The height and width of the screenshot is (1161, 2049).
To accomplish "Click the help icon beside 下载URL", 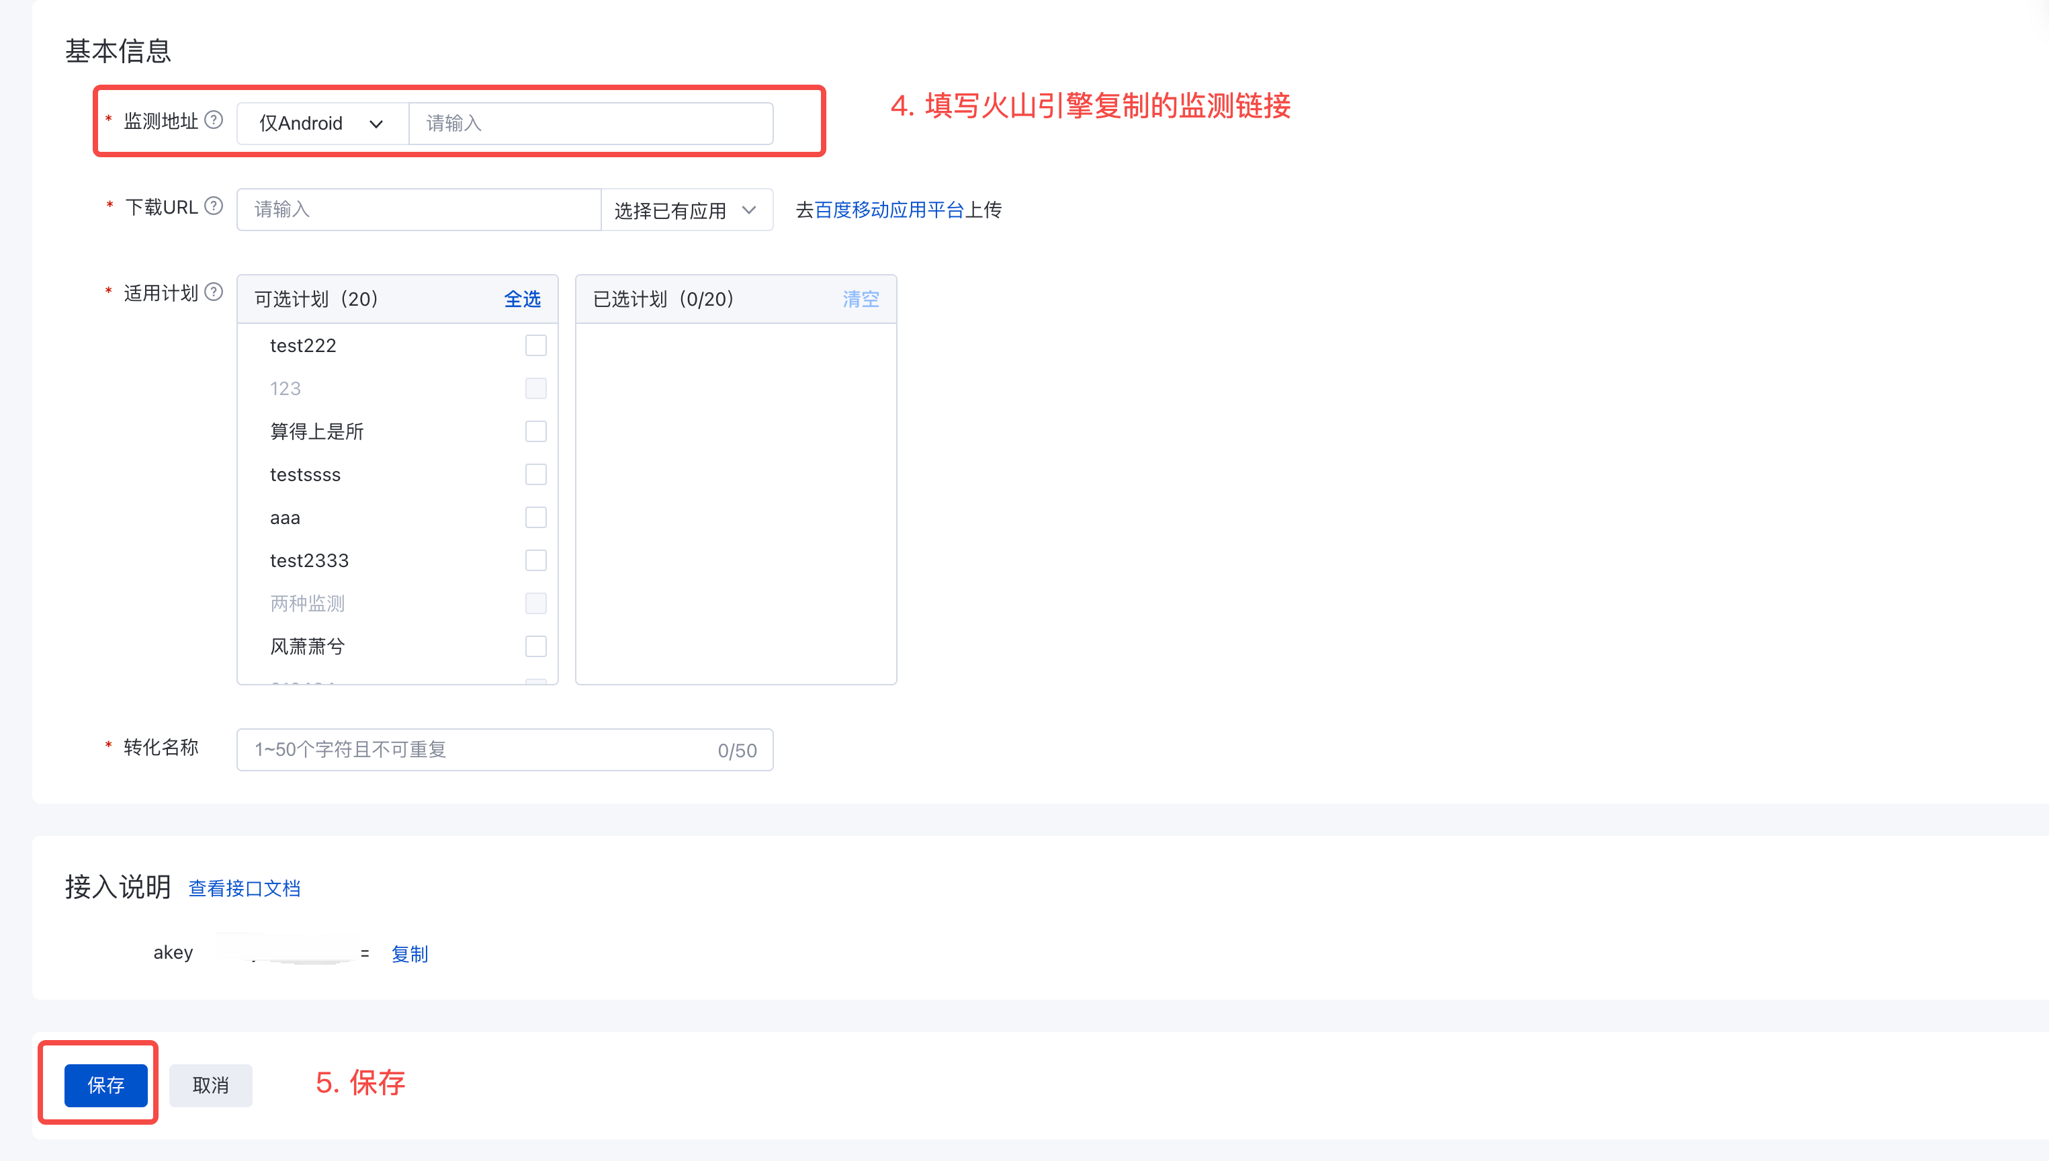I will click(x=214, y=206).
